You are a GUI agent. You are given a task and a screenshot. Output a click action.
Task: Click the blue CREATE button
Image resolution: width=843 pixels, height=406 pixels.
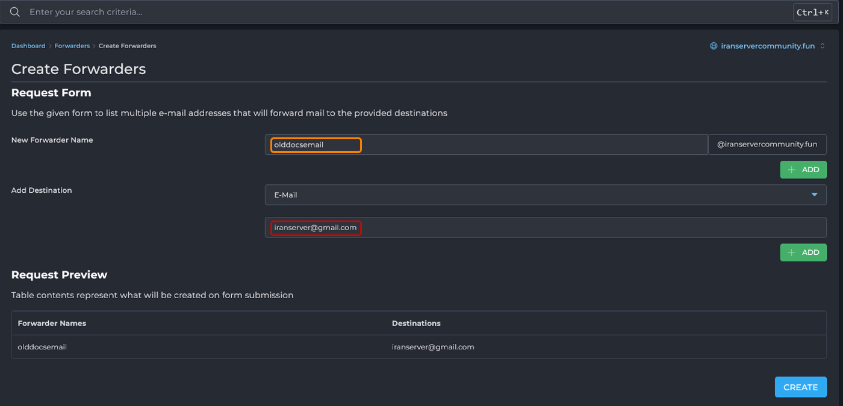coord(800,387)
